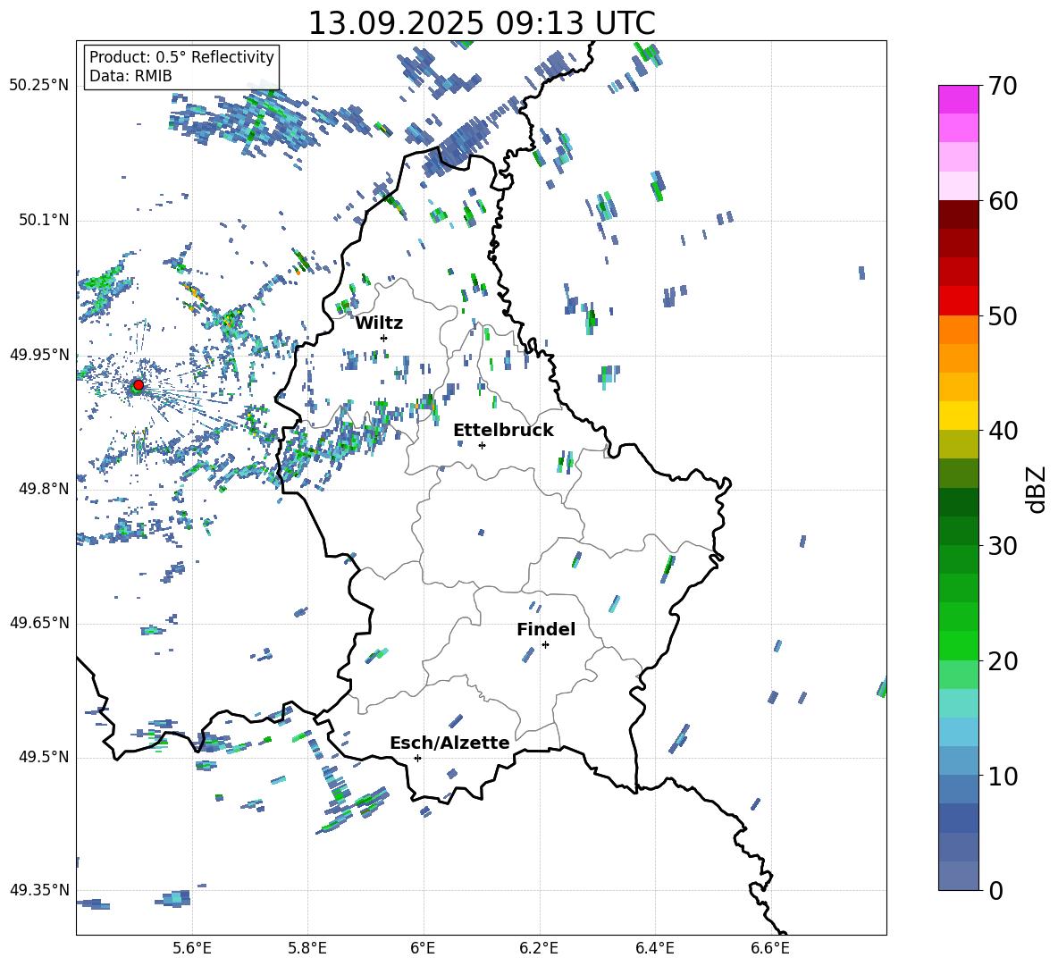1058x966 pixels.
Task: Click the 6.4°E longitude label
Action: tap(654, 948)
